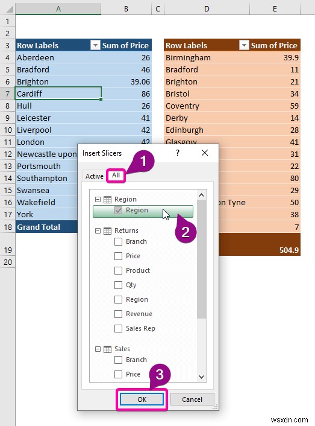Select the Birmingham cell
Screen dimensions: 315x426
pyautogui.click(x=207, y=57)
